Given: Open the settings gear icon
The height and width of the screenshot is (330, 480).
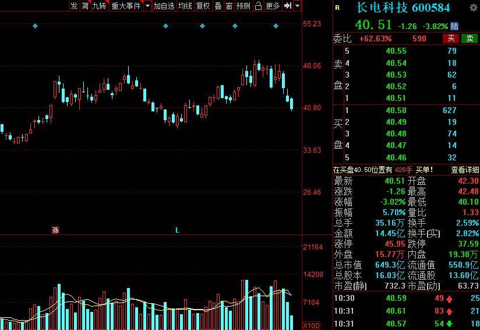Looking at the screenshot, I should coord(474,8).
